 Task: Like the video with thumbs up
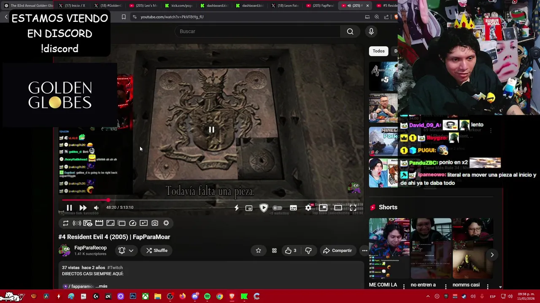click(290, 250)
